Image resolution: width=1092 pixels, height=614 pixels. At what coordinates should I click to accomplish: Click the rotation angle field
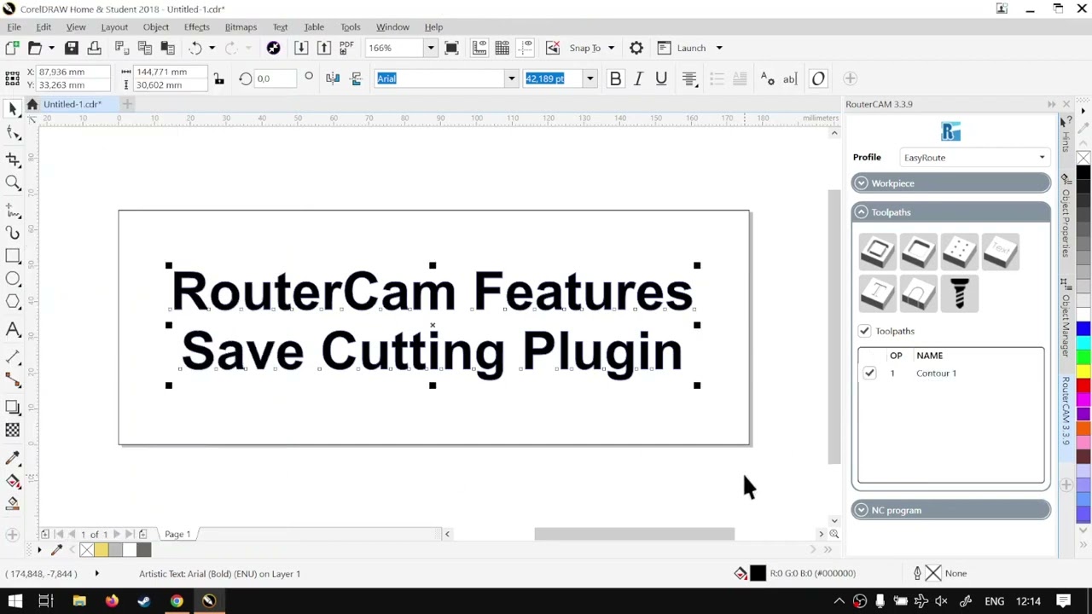tap(276, 78)
